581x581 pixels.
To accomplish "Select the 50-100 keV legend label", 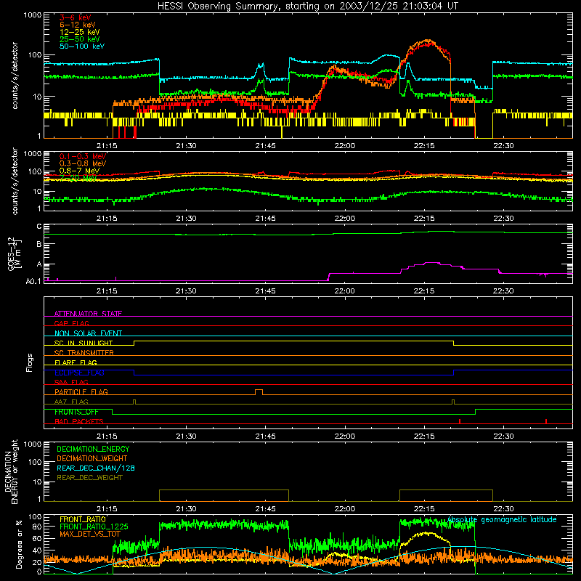I will pos(82,46).
